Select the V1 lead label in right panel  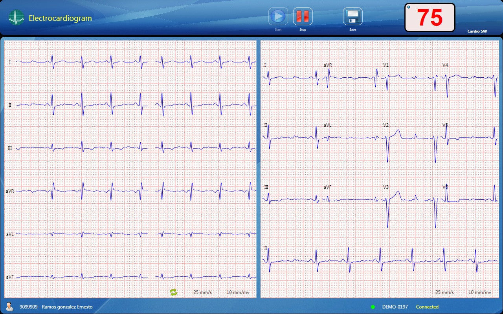click(386, 65)
